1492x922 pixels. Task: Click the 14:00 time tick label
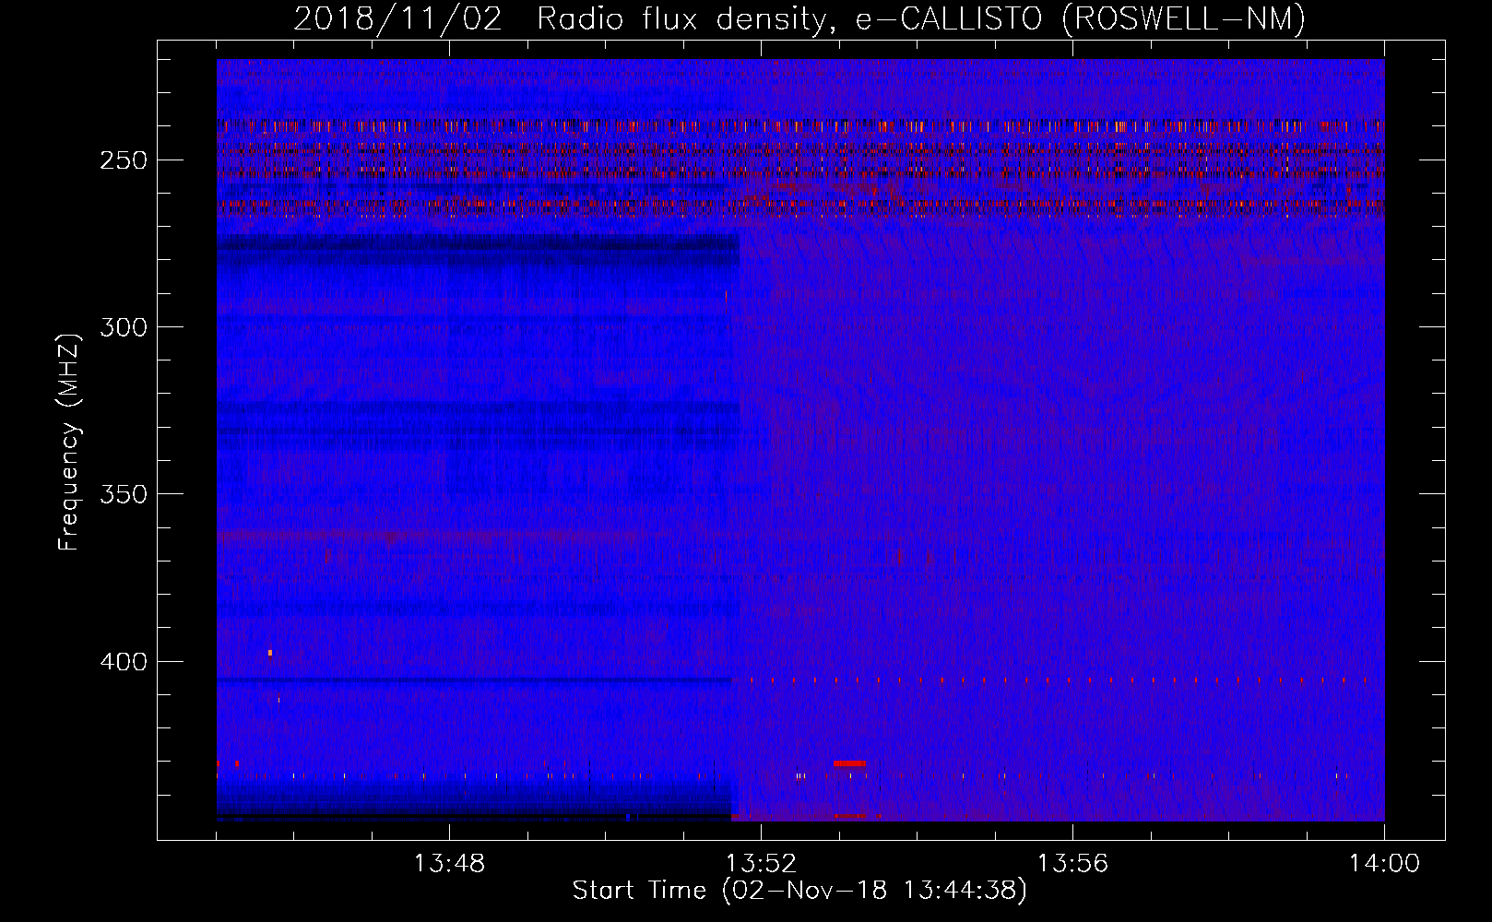[1384, 864]
